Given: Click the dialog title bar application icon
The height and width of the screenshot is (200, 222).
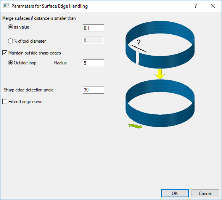Looking at the screenshot, I should pyautogui.click(x=6, y=6).
